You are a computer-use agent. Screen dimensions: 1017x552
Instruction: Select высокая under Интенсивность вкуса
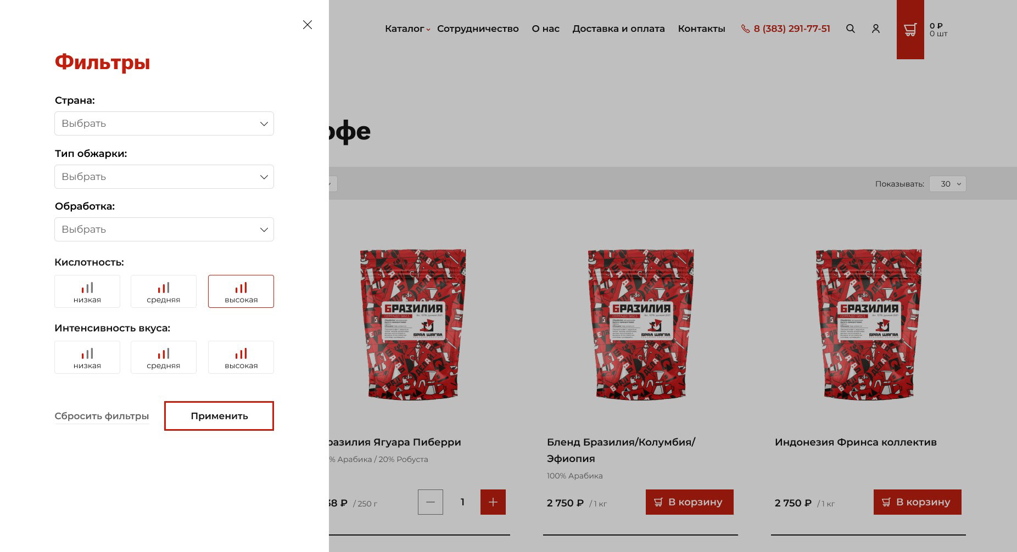pos(241,357)
